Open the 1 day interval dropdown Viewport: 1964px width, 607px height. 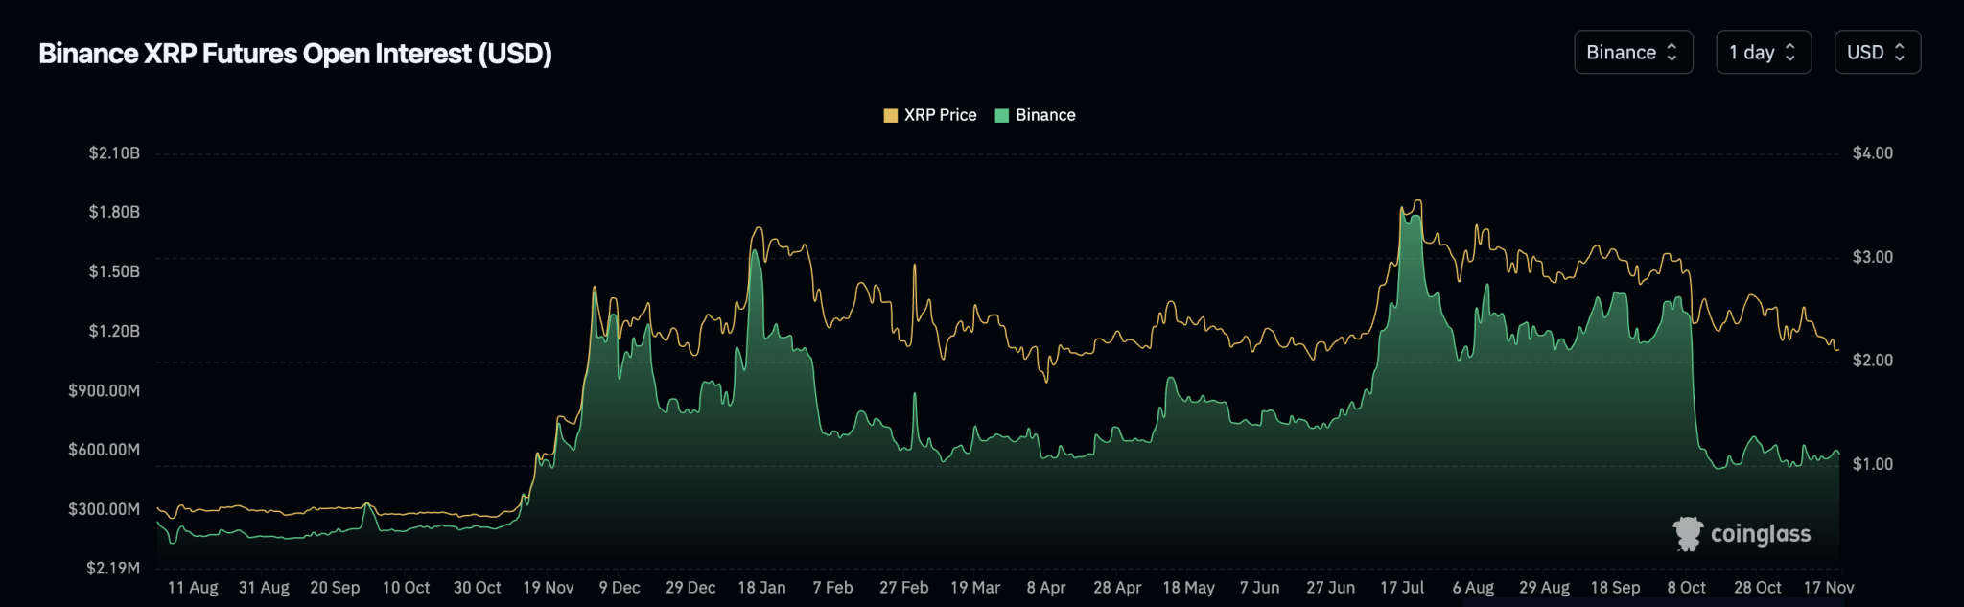[x=1763, y=53]
